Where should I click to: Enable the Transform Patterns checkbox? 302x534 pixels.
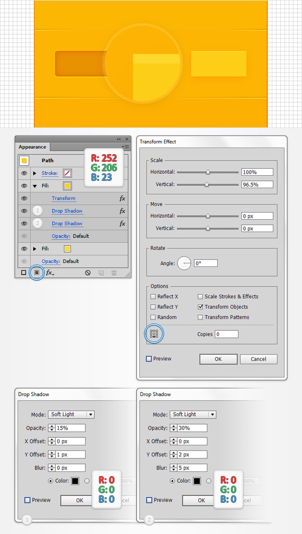[200, 317]
